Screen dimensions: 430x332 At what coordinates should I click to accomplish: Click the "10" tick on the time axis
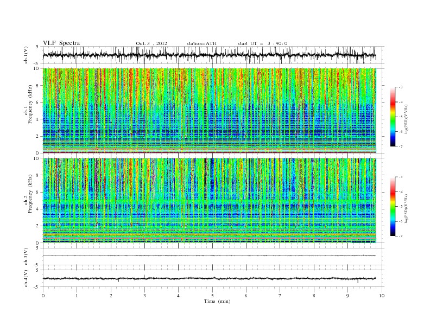(382, 296)
